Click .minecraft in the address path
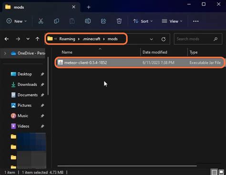Screen dimensions: 226x175 pos(92,39)
